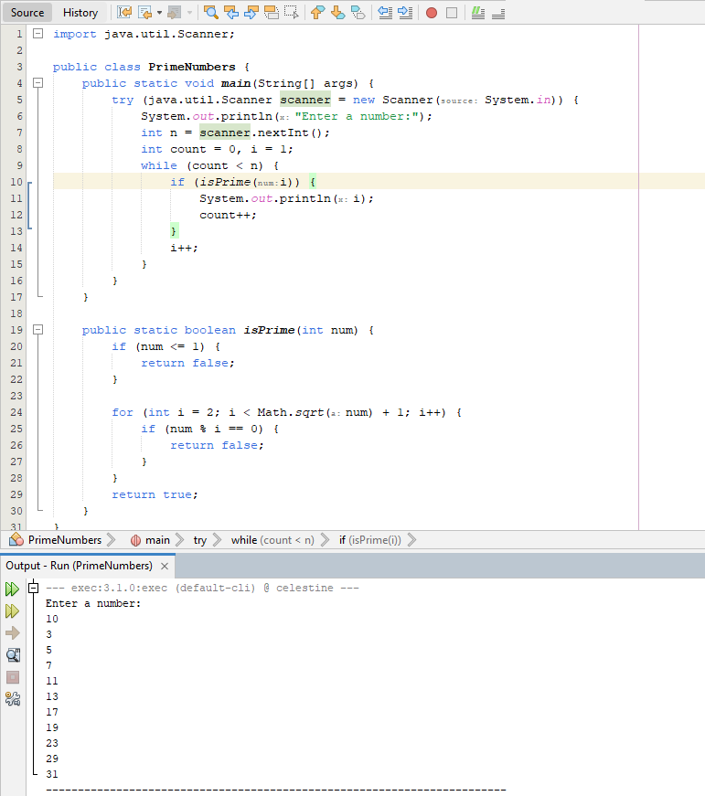The width and height of the screenshot is (705, 796).
Task: Select PrimeNumbers in the breadcrumb bar
Action: (65, 539)
